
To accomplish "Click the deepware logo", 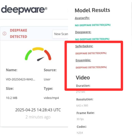I will click(24, 10).
